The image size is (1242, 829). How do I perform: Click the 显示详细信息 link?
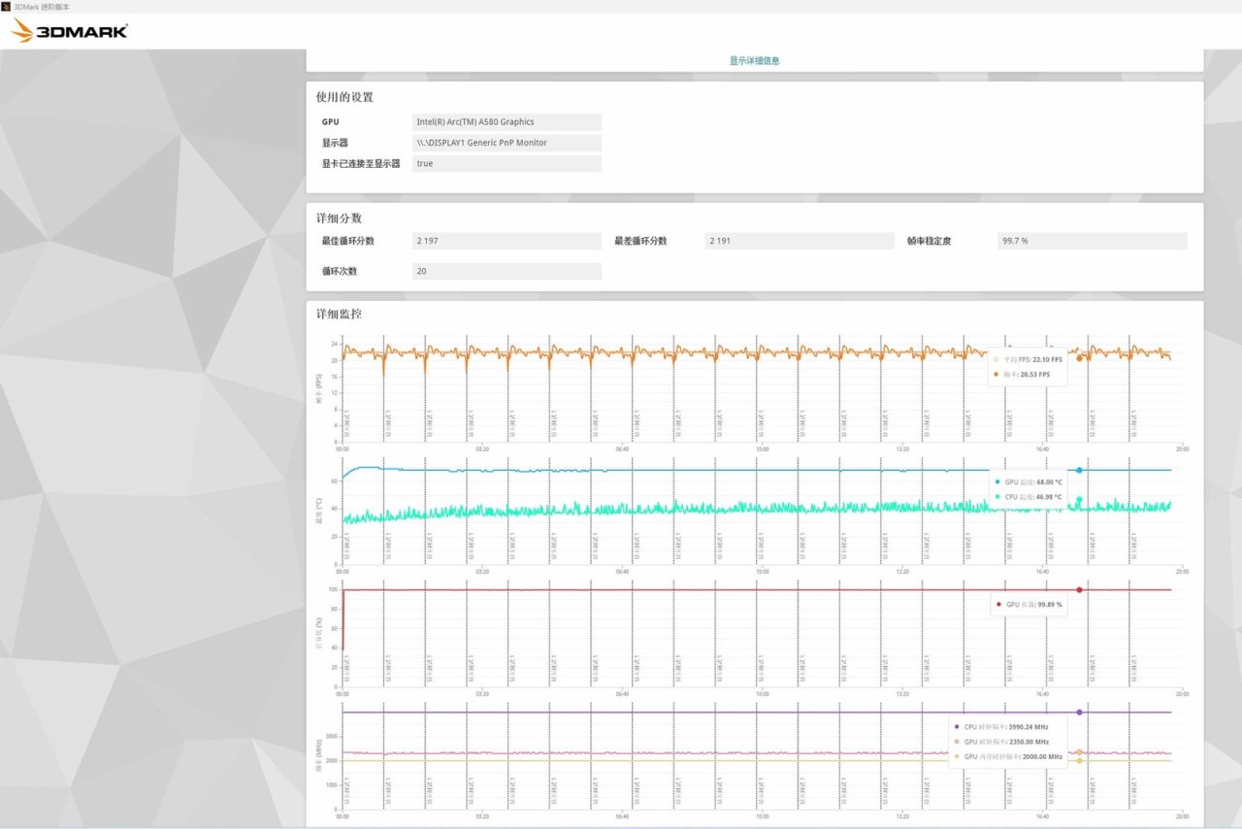754,60
